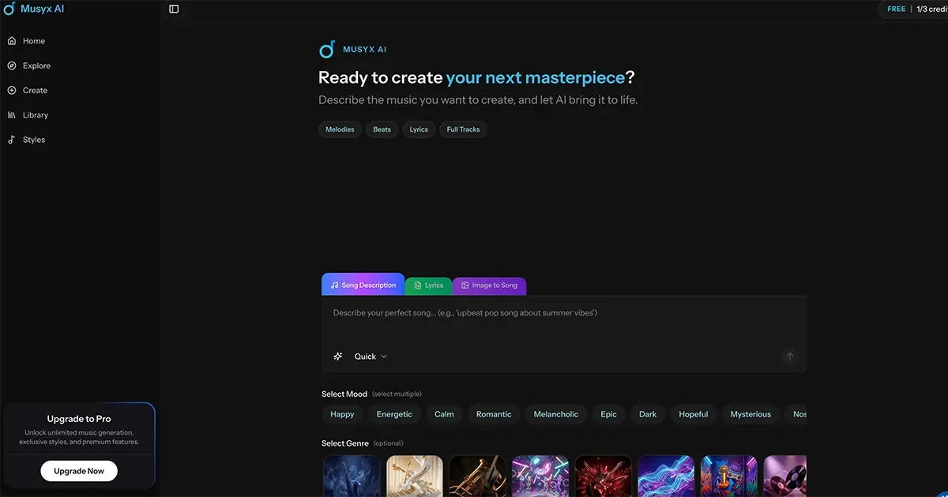This screenshot has height=497, width=948.
Task: Toggle the Dark mood chip
Action: [x=648, y=414]
